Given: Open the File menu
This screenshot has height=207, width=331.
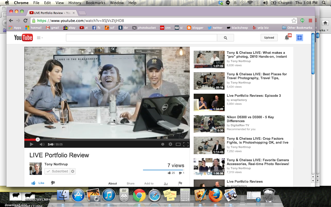Looking at the screenshot, I should click(x=36, y=3).
